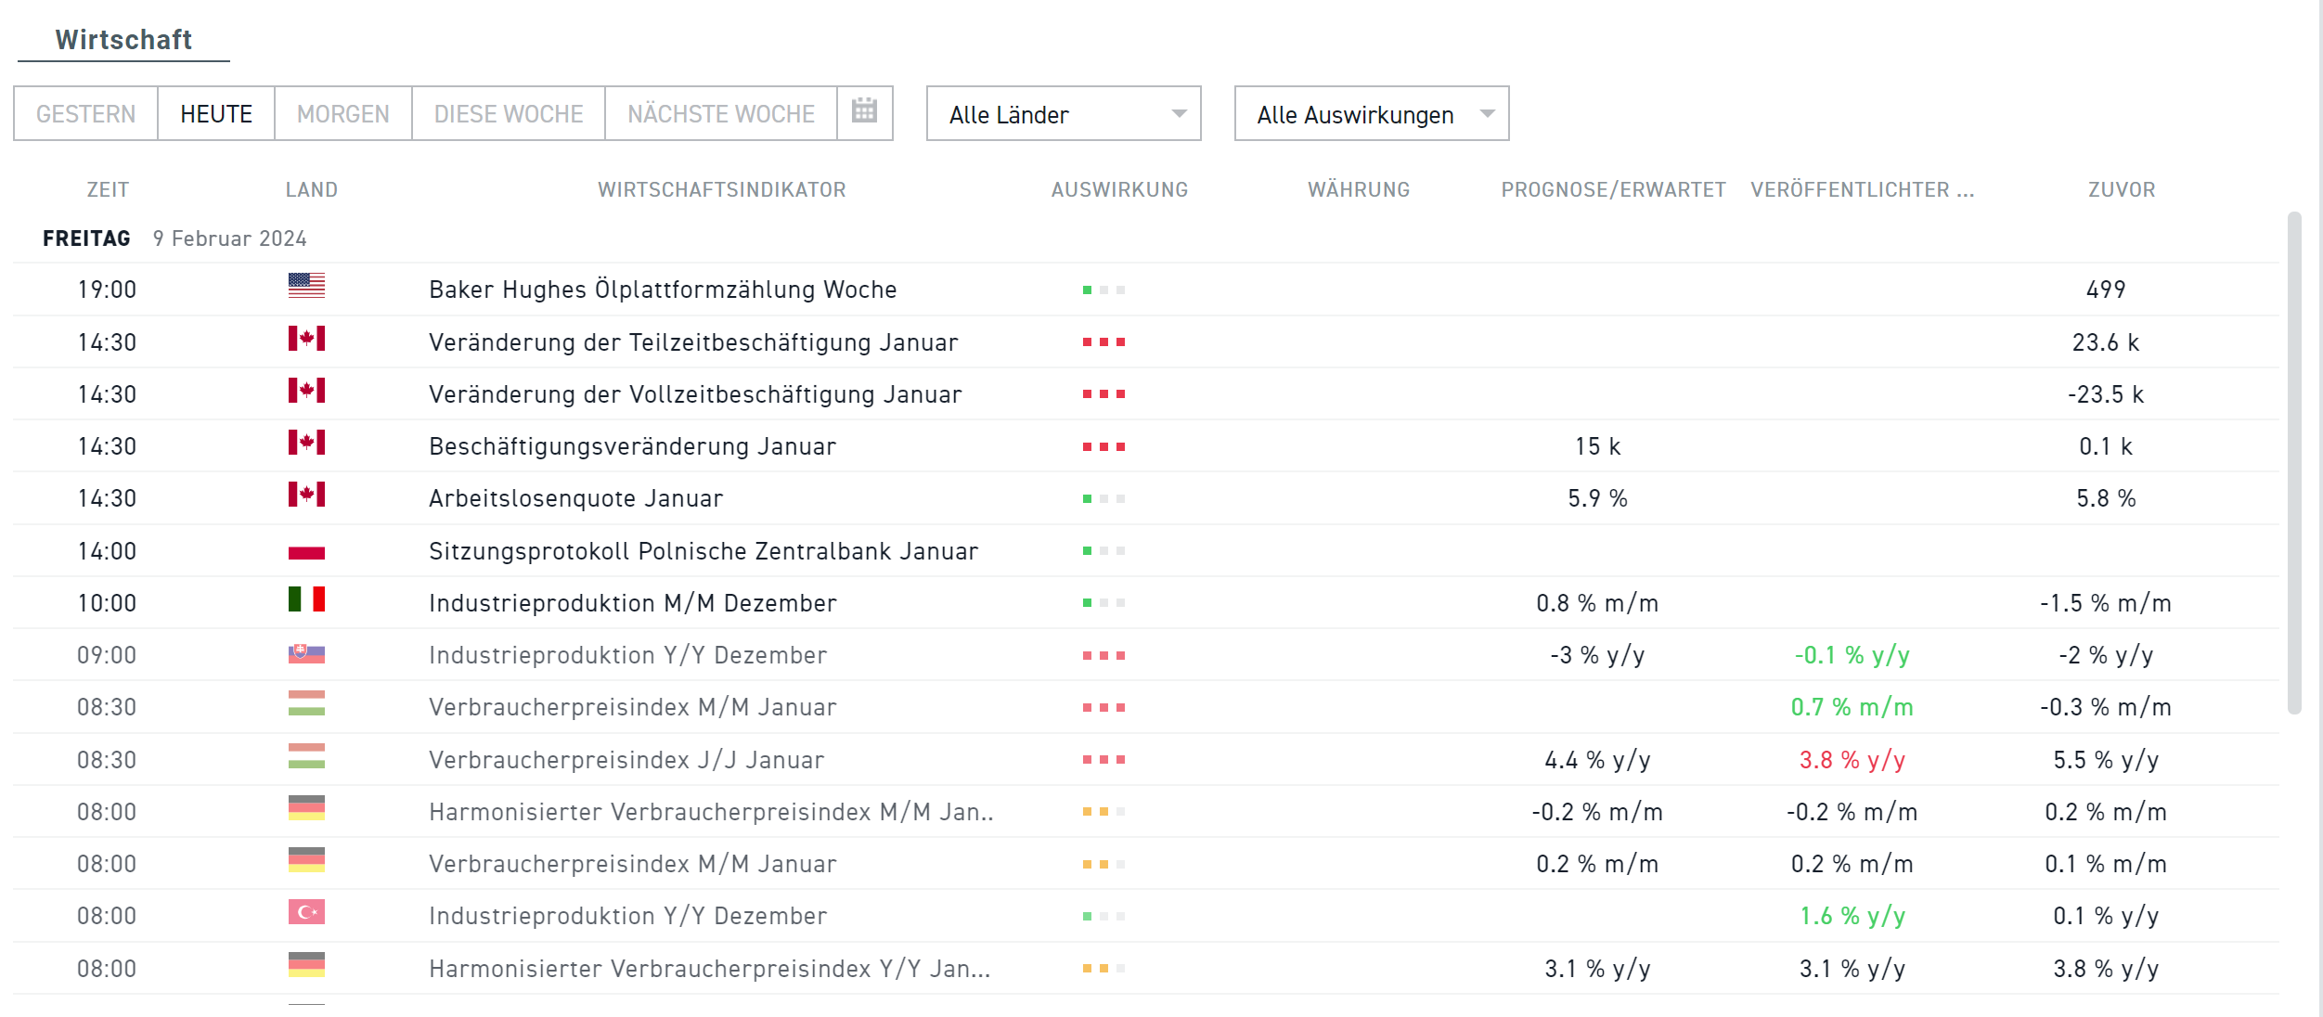Expand the Alle Länder dropdown arrow

tap(1180, 113)
